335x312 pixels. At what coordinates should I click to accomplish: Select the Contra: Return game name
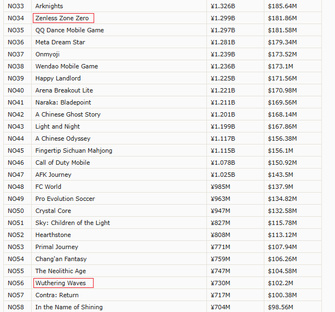(57, 295)
